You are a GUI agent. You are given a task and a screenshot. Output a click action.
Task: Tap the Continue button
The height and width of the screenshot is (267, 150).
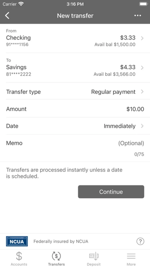111,192
